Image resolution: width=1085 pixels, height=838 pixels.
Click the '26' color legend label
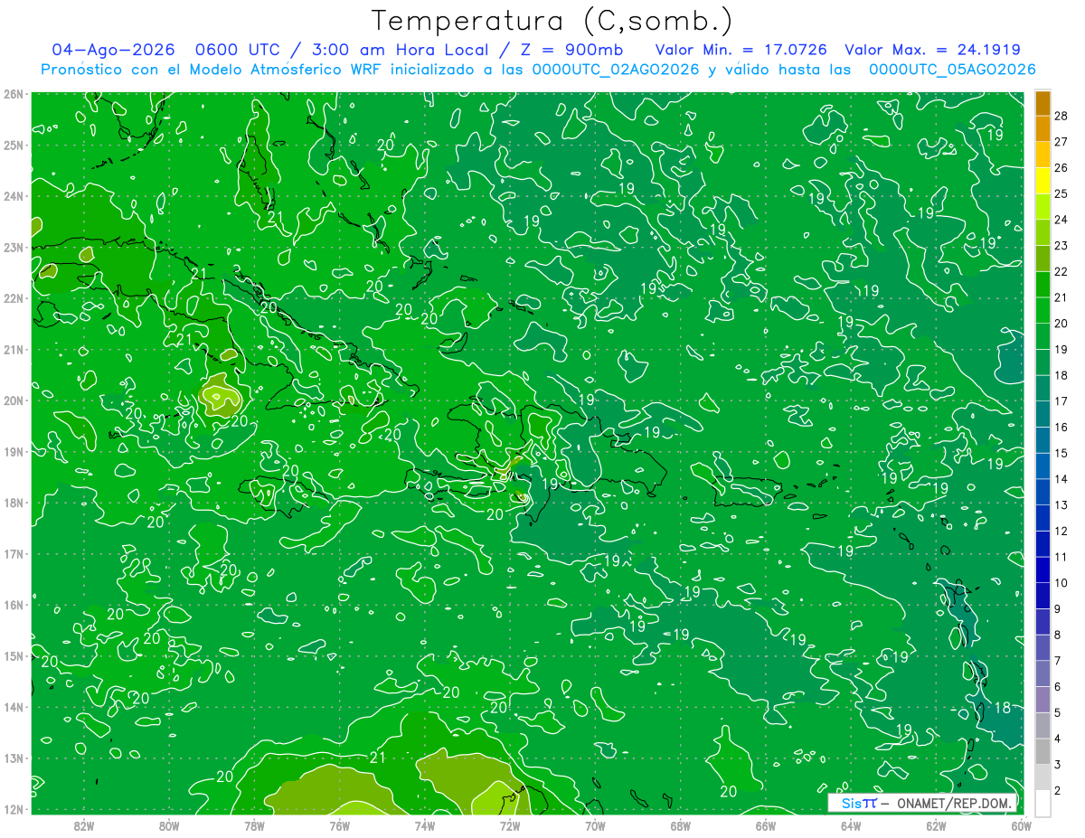click(1061, 167)
